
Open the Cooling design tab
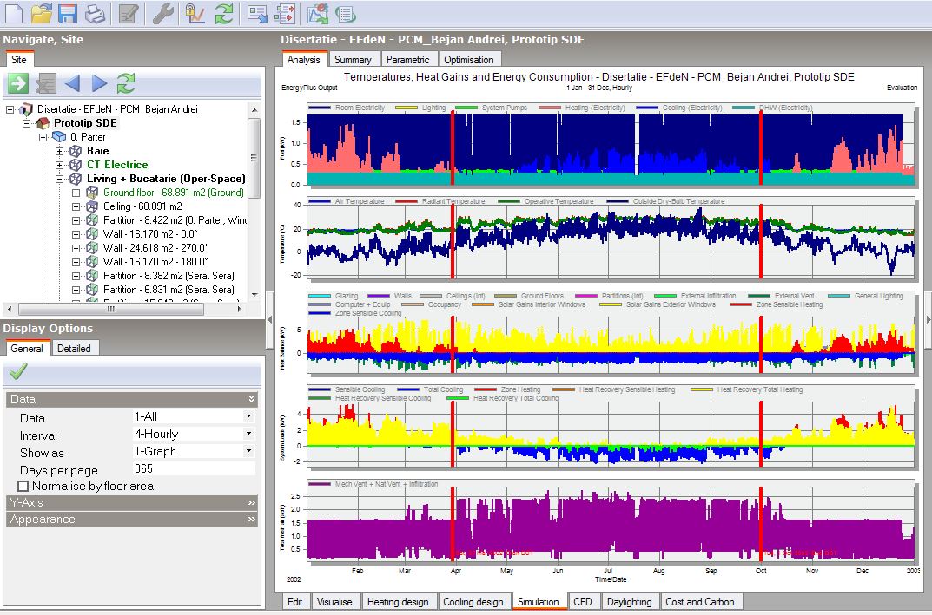click(x=473, y=601)
